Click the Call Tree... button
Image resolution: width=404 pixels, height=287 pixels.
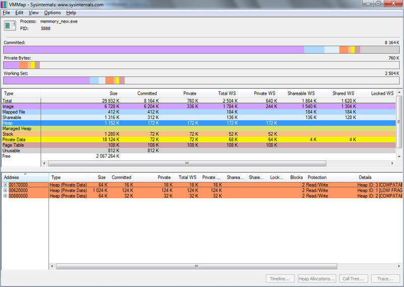353,279
